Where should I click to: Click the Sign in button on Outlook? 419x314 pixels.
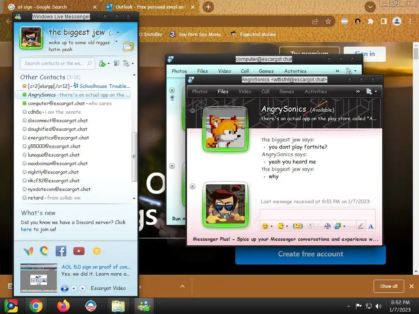click(365, 54)
